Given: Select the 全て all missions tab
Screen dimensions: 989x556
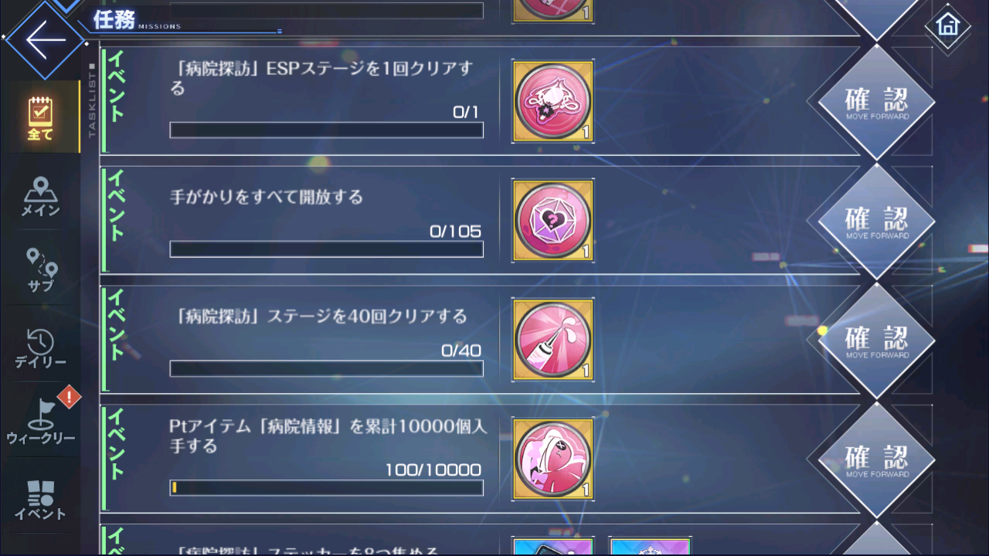Looking at the screenshot, I should pos(40,117).
